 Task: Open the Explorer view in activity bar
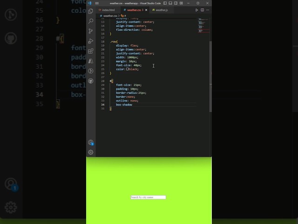point(91,11)
